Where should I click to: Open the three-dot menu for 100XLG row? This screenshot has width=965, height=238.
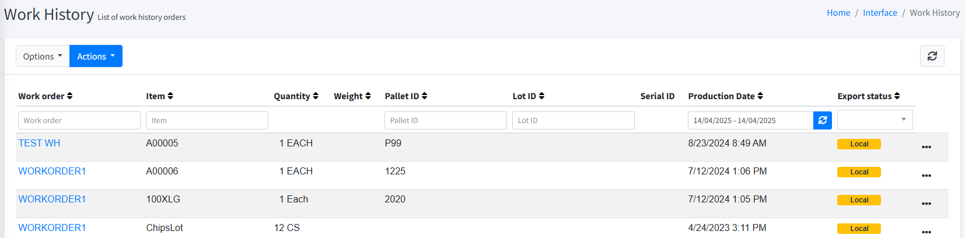pyautogui.click(x=926, y=204)
